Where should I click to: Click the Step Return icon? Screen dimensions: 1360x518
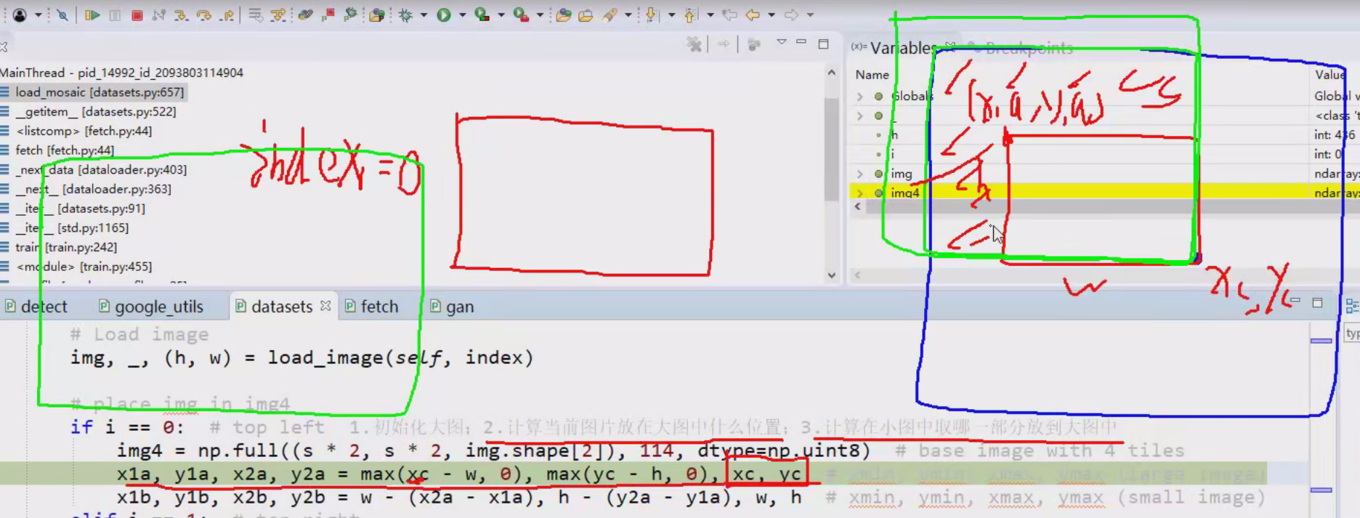[227, 15]
